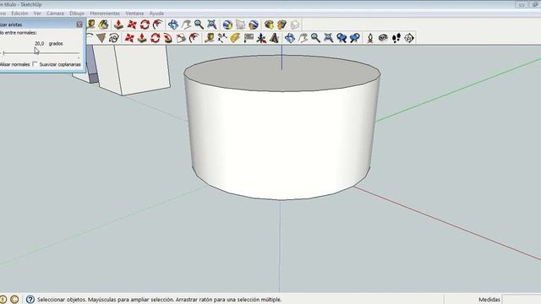This screenshot has width=541, height=304.
Task: Click the Share Model icon
Action: click(x=281, y=24)
